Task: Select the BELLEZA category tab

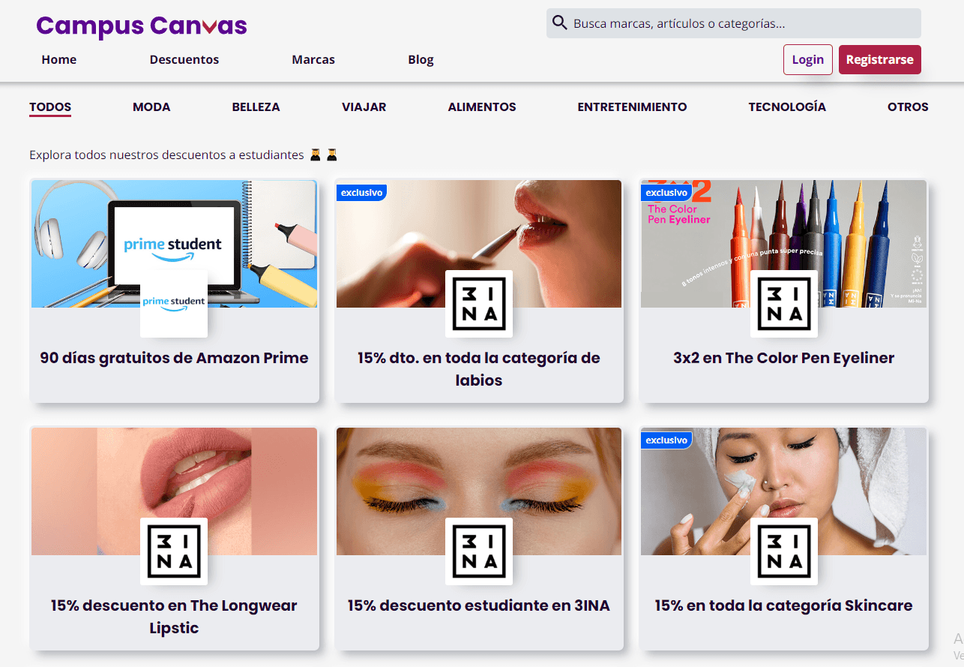Action: pos(256,107)
